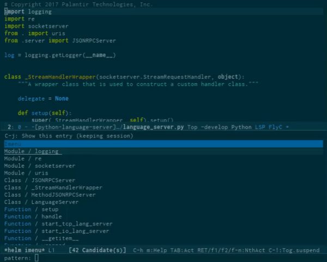Click the FlyC minor mode indicator

click(x=275, y=127)
